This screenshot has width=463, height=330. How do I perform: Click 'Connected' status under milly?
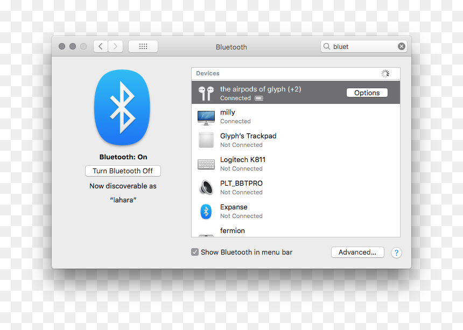point(235,121)
